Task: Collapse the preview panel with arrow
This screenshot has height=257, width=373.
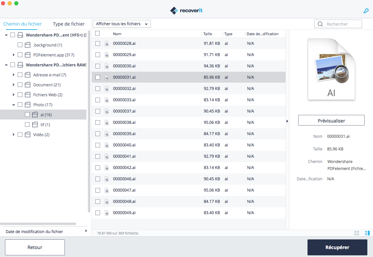Action: (287, 121)
